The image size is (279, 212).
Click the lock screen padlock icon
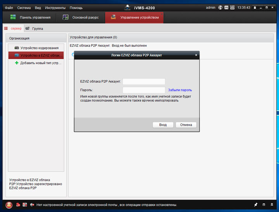[255, 7]
